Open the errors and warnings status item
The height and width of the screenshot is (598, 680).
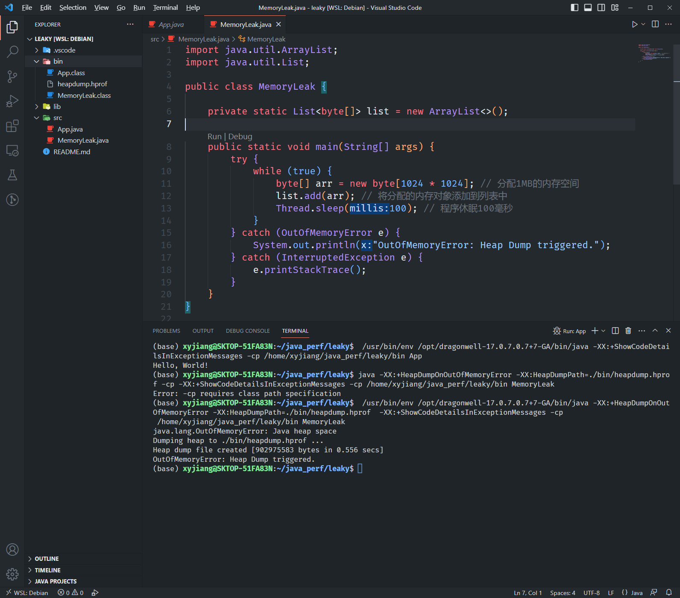[x=70, y=593]
